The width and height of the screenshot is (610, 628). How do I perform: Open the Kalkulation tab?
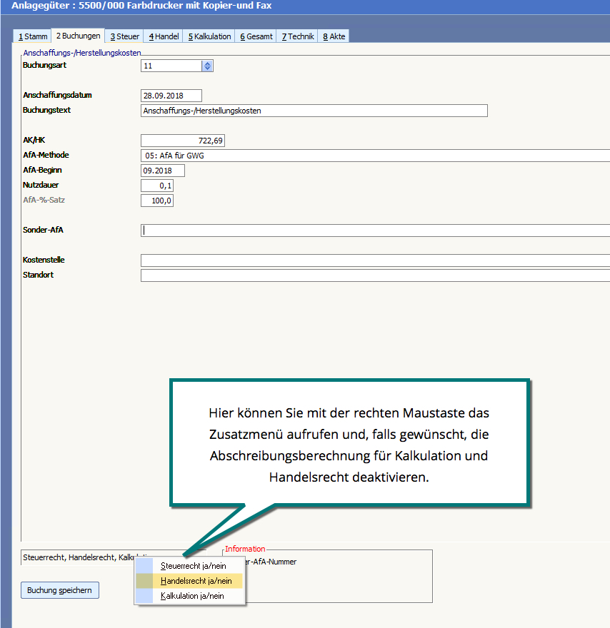point(209,36)
